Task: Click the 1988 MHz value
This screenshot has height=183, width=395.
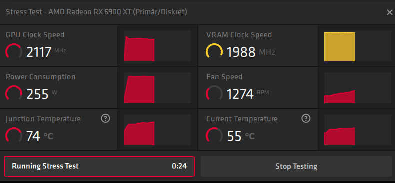Action: (x=250, y=52)
